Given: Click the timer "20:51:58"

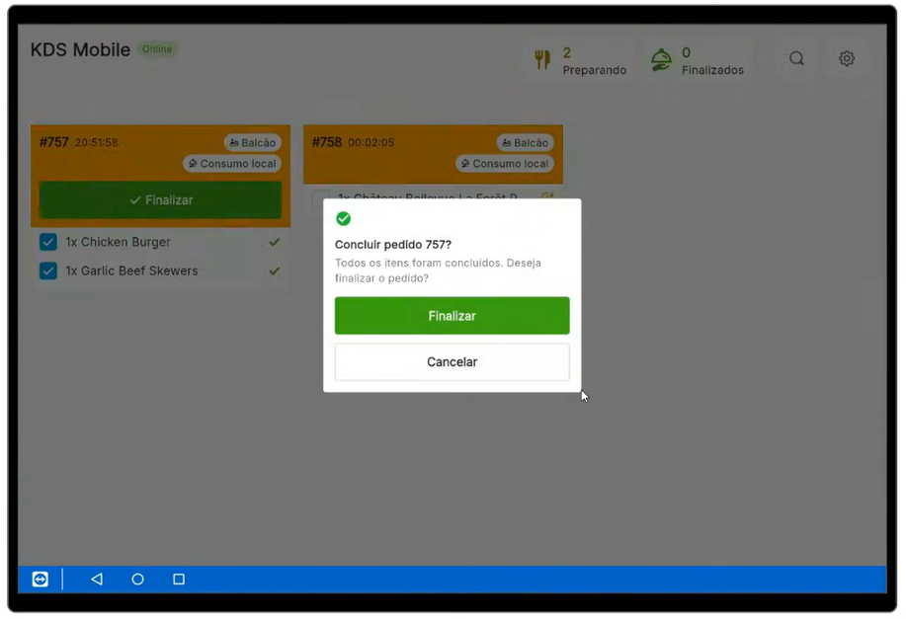Looking at the screenshot, I should tap(97, 142).
